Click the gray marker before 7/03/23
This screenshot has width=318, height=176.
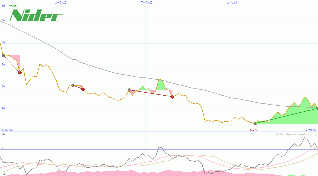tap(129, 90)
